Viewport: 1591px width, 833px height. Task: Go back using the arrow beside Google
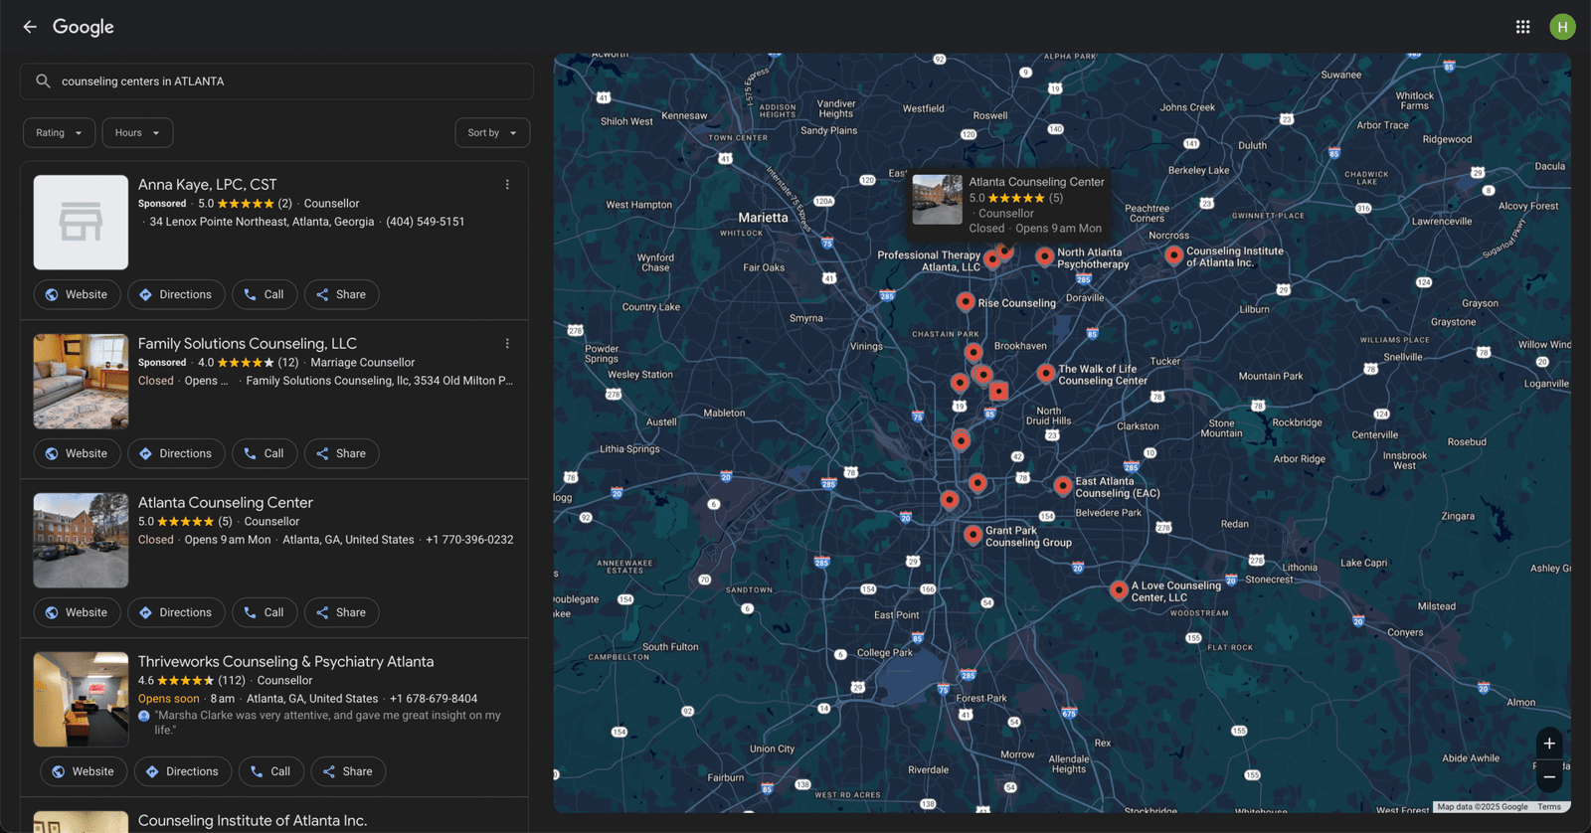click(x=30, y=27)
